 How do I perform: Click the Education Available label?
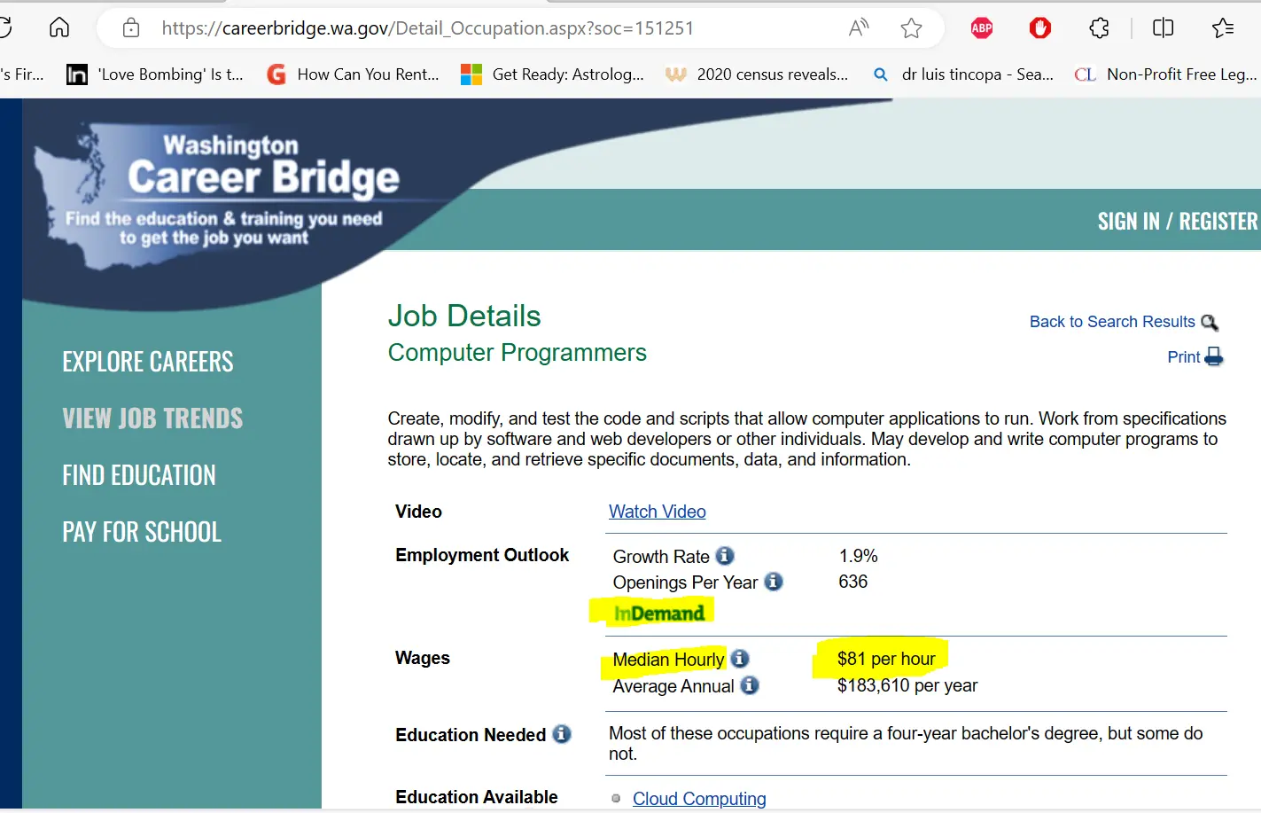(x=477, y=797)
